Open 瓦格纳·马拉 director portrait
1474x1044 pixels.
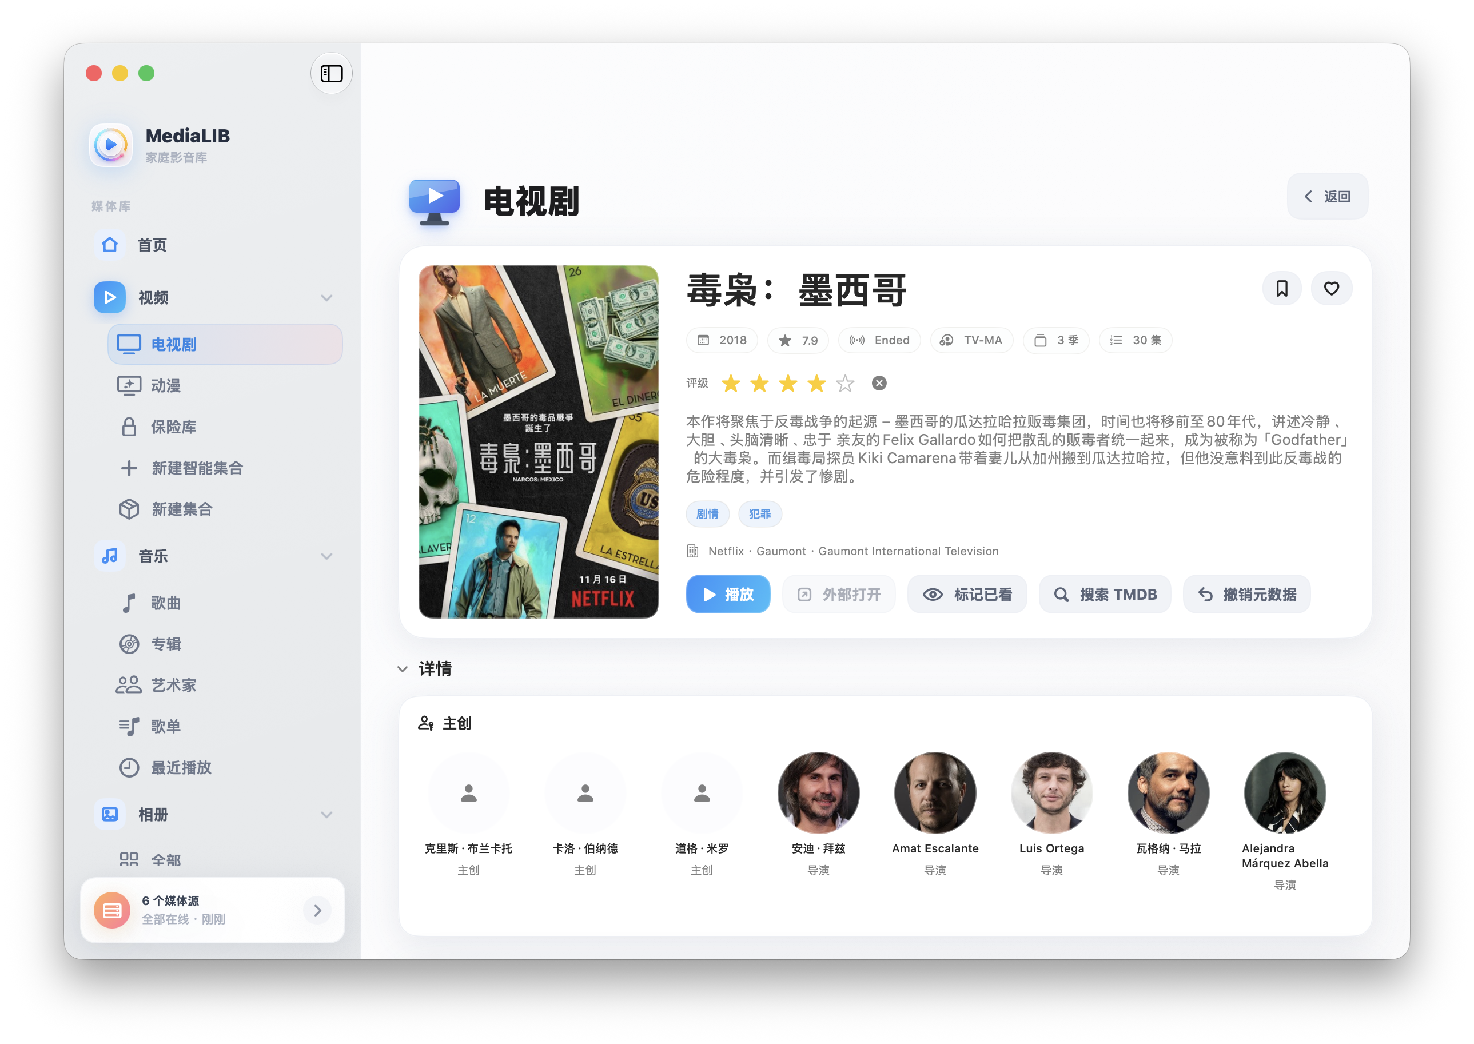tap(1169, 793)
